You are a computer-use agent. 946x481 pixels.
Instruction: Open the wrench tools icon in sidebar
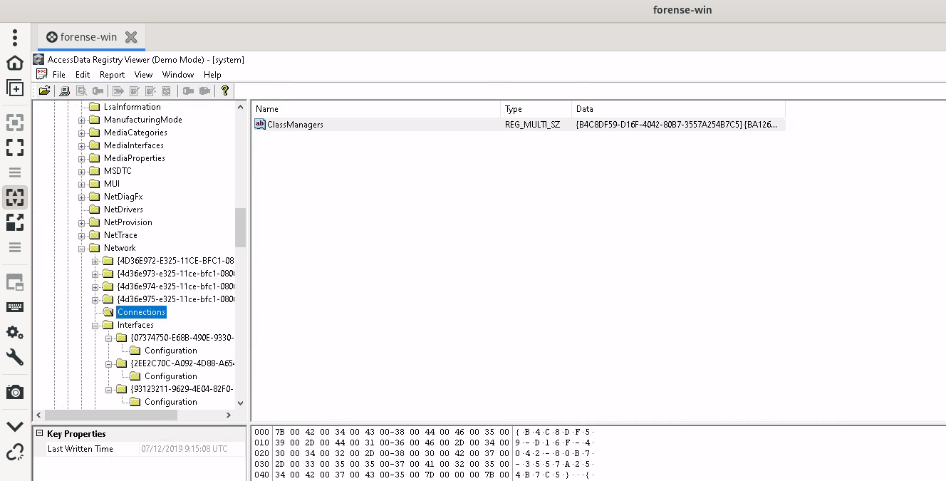(x=15, y=357)
